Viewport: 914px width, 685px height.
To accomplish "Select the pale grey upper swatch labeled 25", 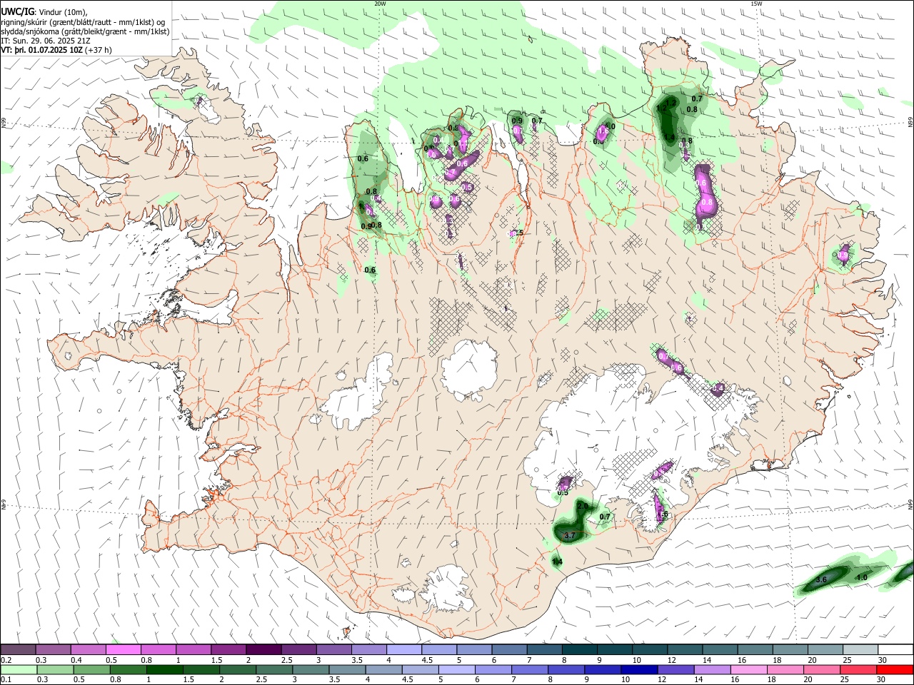I will (x=860, y=649).
